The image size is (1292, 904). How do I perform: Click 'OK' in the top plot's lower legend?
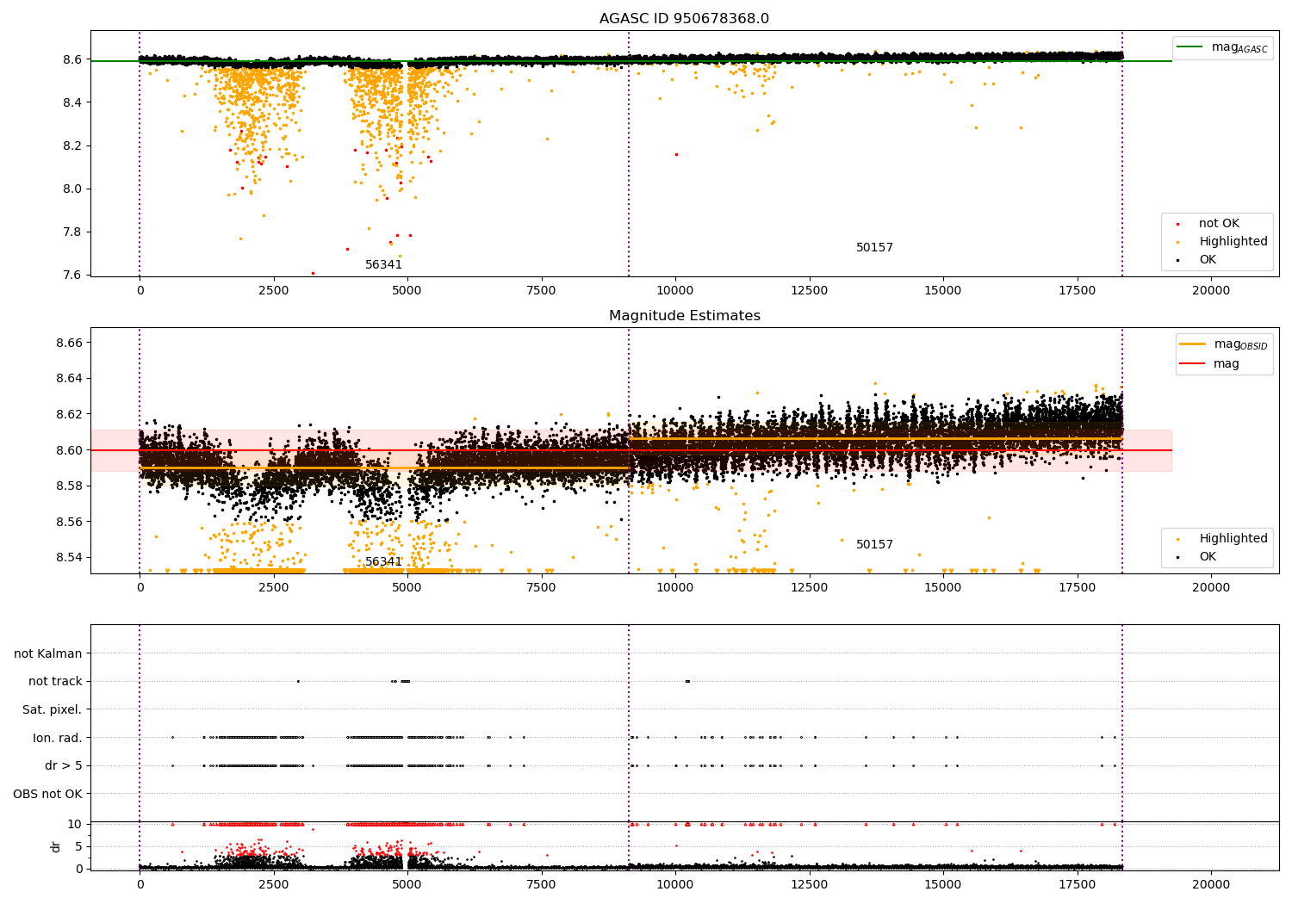coord(1208,260)
